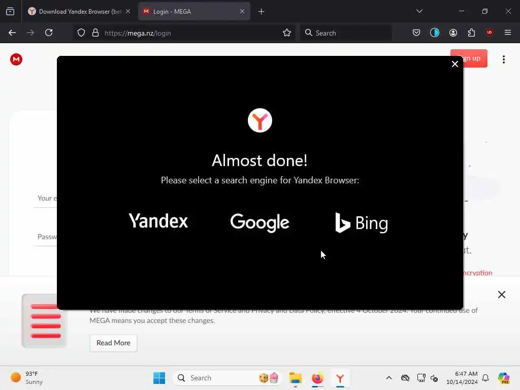
Task: Open File Explorer from taskbar
Action: point(295,378)
